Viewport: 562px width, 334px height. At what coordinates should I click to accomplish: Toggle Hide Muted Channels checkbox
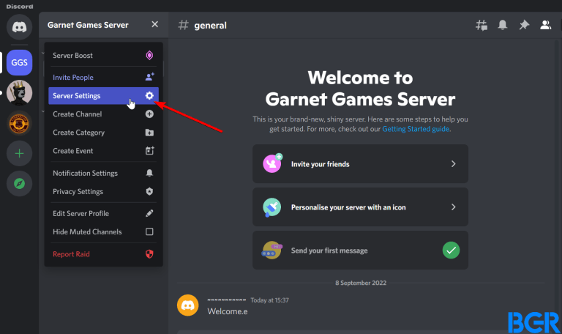click(x=149, y=231)
